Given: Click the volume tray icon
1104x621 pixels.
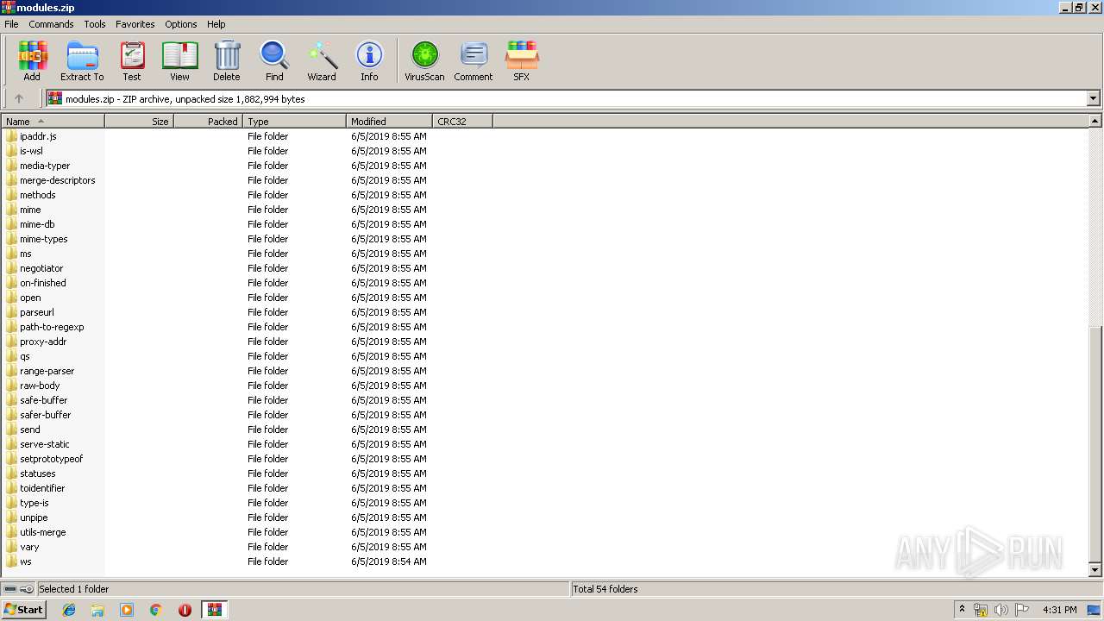Looking at the screenshot, I should pos(1000,610).
